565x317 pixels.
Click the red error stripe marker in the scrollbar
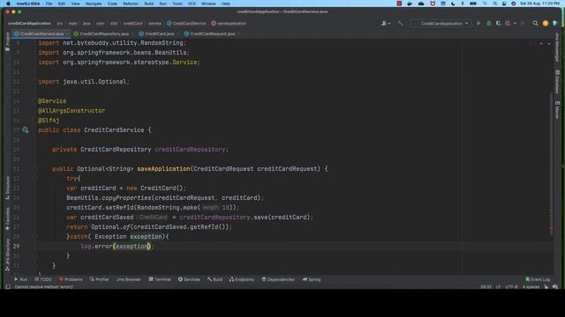click(x=551, y=228)
